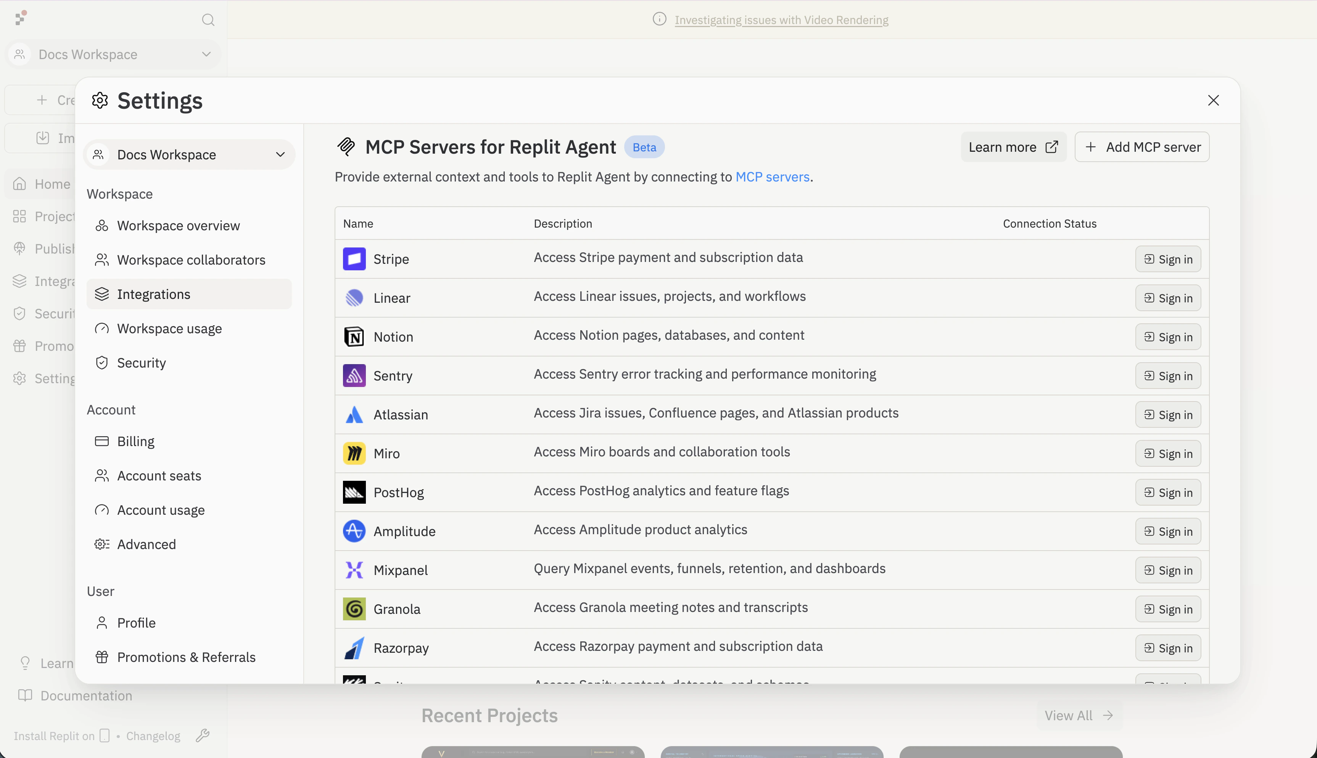Click the Amplitude logo icon

pyautogui.click(x=354, y=531)
